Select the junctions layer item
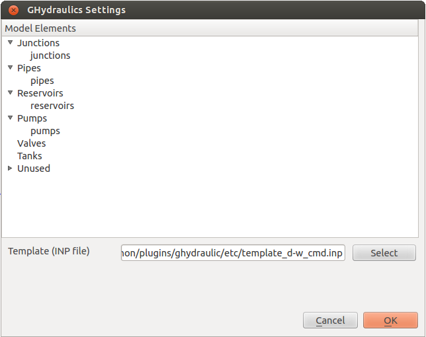426x337 pixels. click(50, 56)
